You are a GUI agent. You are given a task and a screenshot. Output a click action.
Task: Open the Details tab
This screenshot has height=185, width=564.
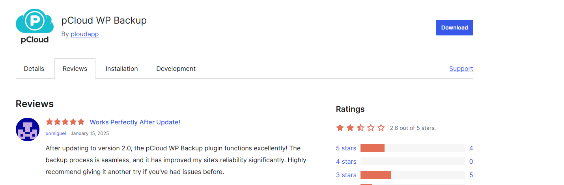click(34, 68)
